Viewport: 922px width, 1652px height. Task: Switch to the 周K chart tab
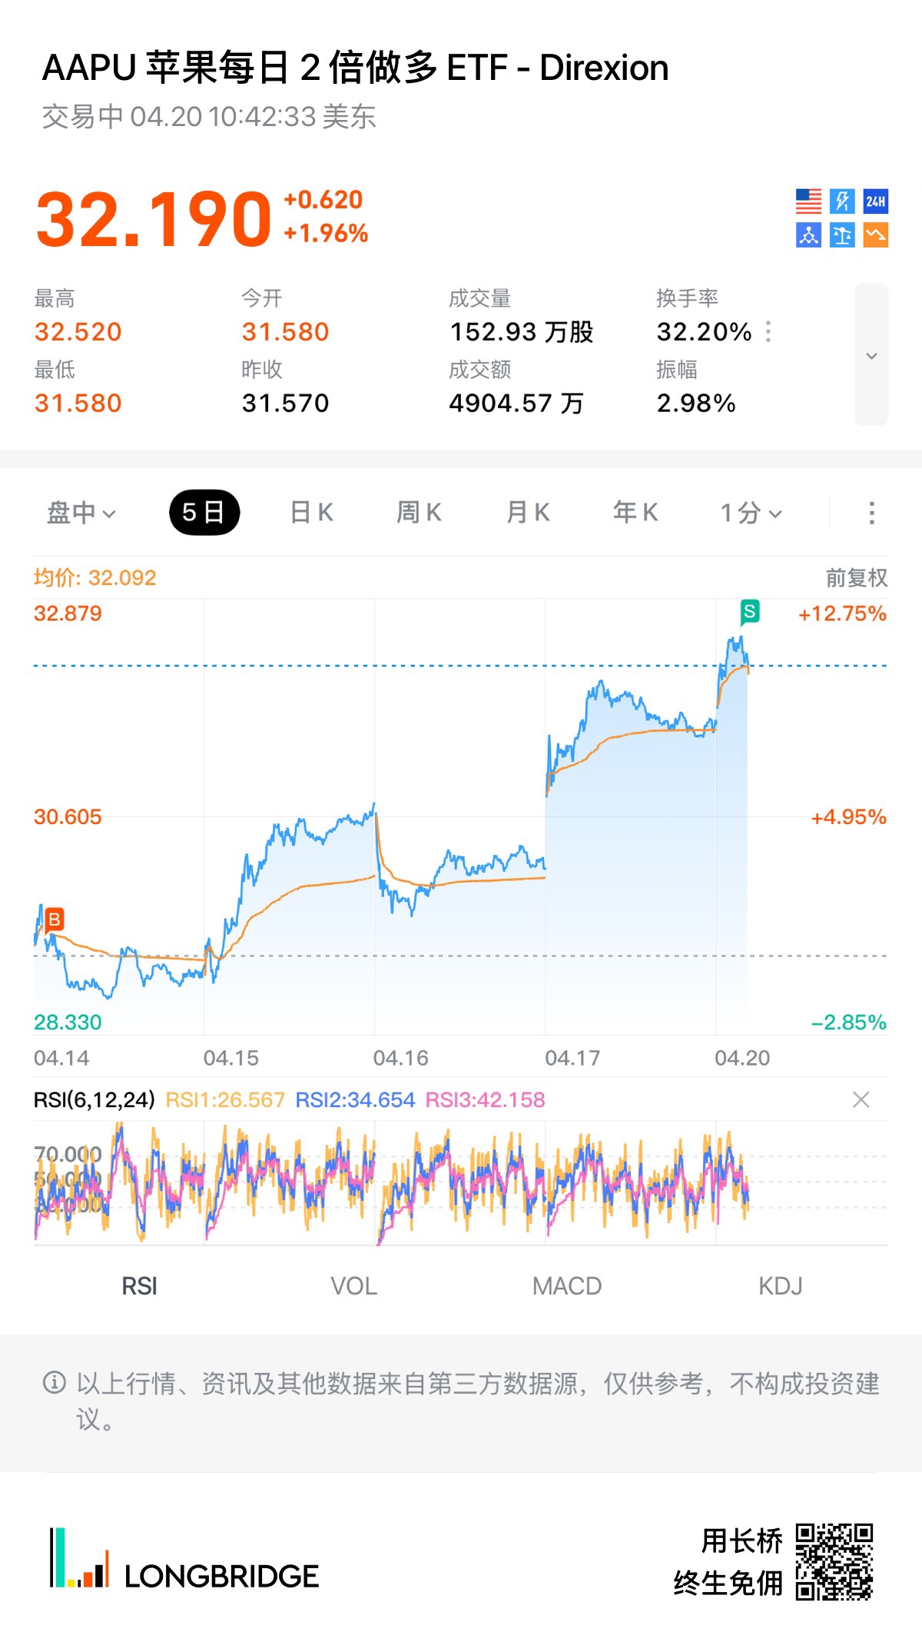tap(419, 513)
